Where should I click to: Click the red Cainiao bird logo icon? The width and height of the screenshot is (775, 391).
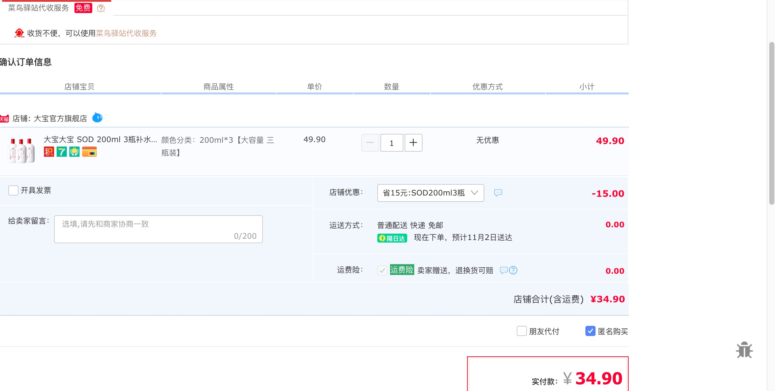(x=19, y=33)
